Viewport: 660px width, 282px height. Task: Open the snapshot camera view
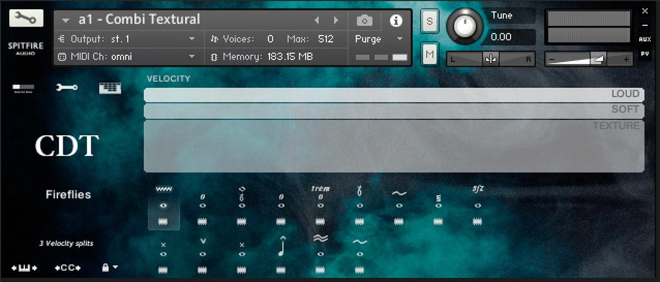pos(364,21)
